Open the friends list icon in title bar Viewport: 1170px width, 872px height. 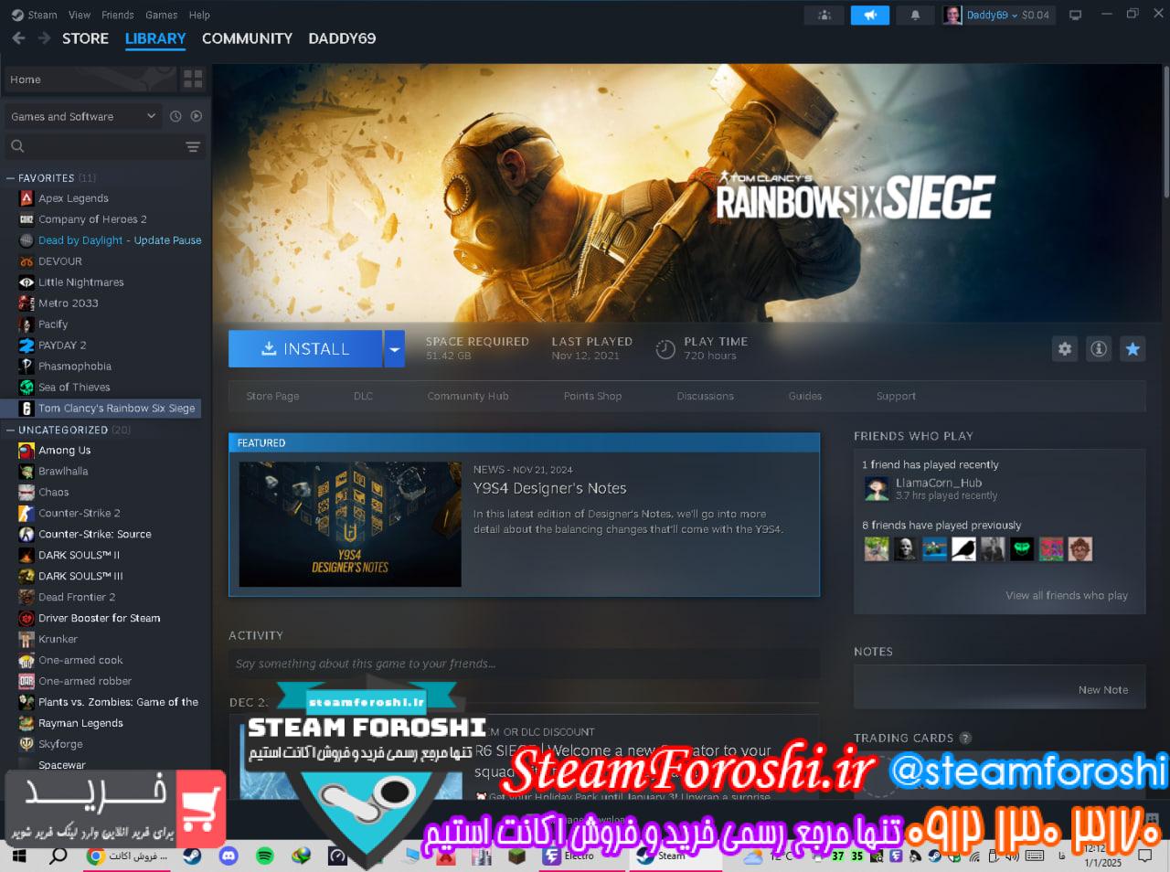click(x=824, y=15)
